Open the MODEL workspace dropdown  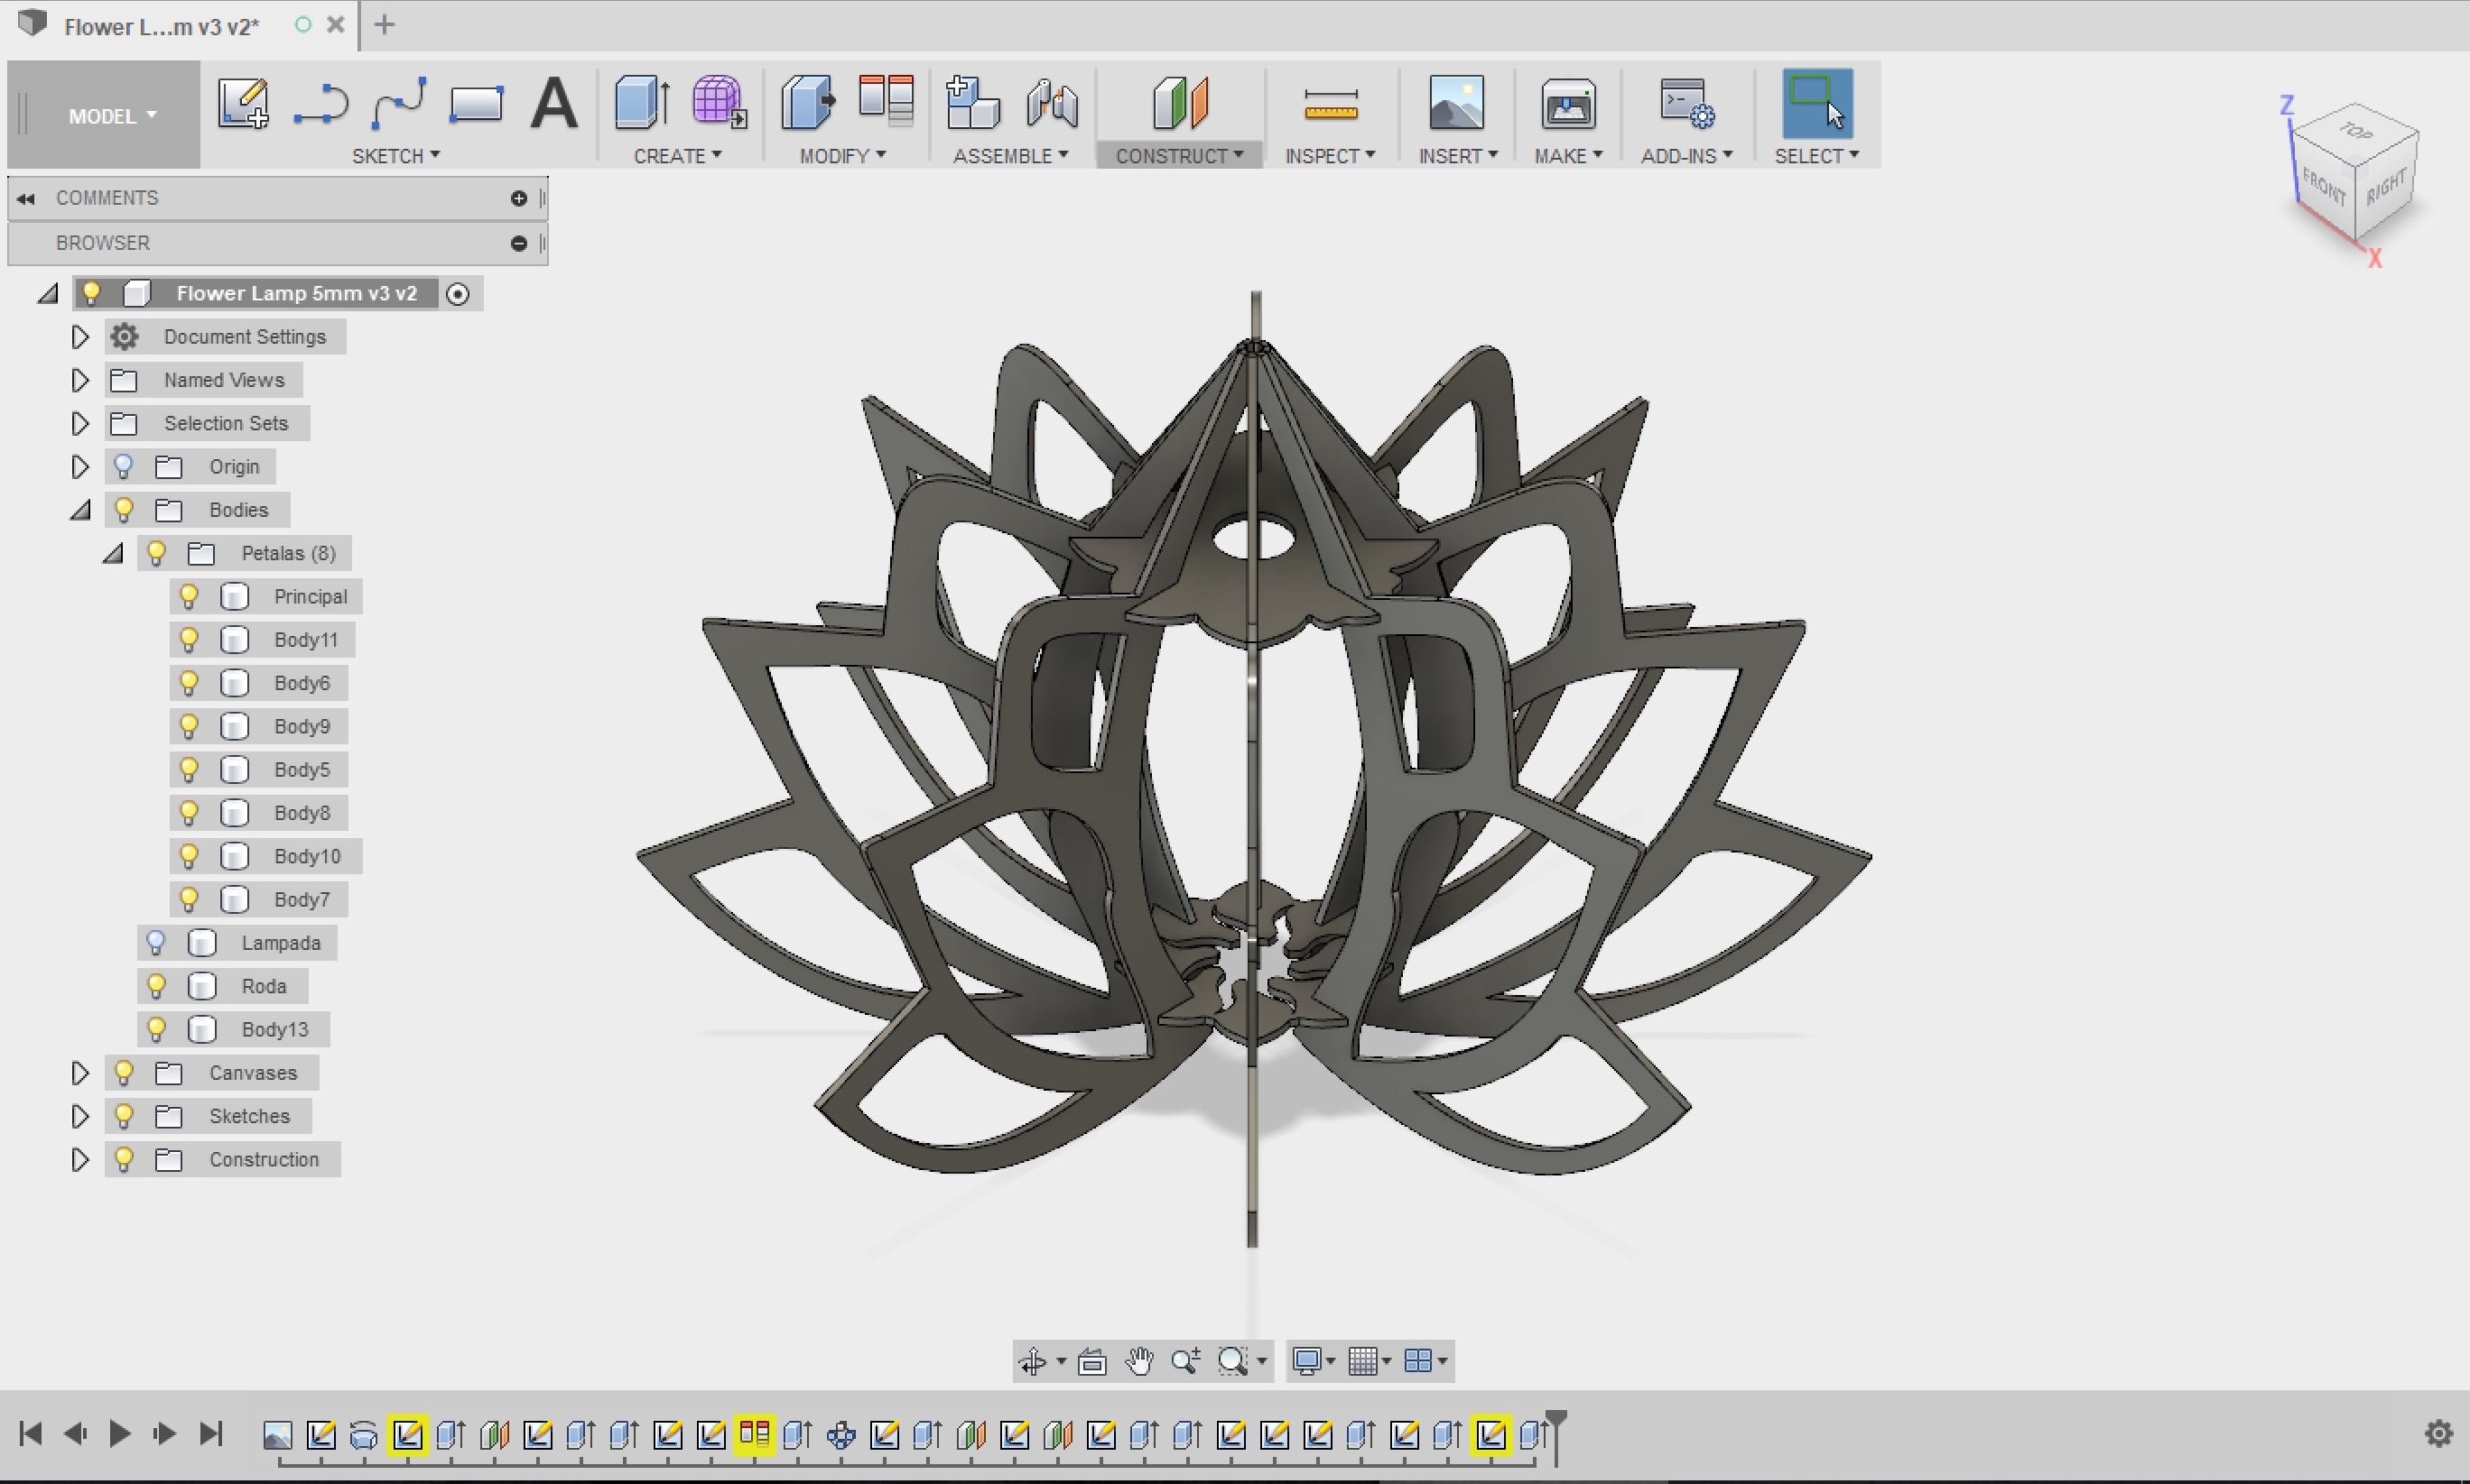tap(112, 116)
